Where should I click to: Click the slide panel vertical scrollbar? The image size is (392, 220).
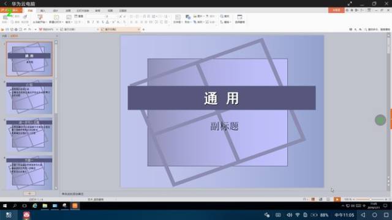point(56,115)
